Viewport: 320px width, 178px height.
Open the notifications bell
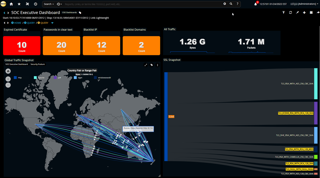[x=256, y=4]
